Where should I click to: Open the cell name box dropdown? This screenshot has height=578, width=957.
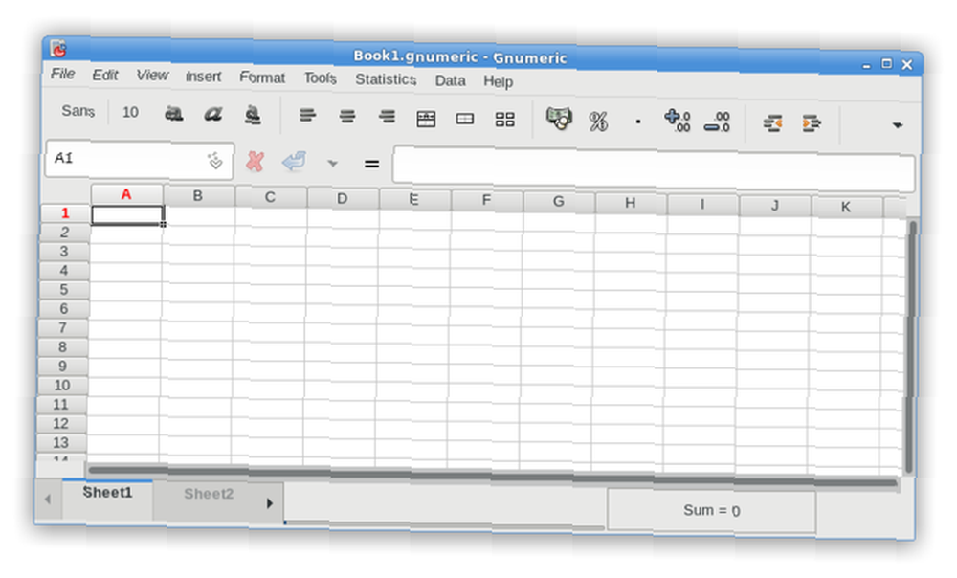click(x=214, y=161)
